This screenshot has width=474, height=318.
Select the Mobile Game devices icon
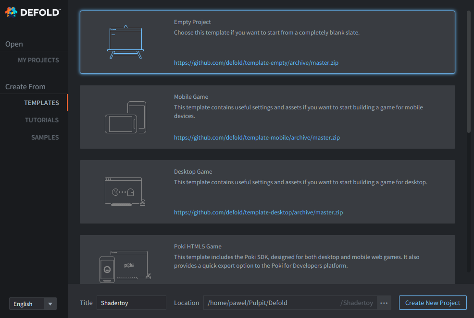coord(125,118)
